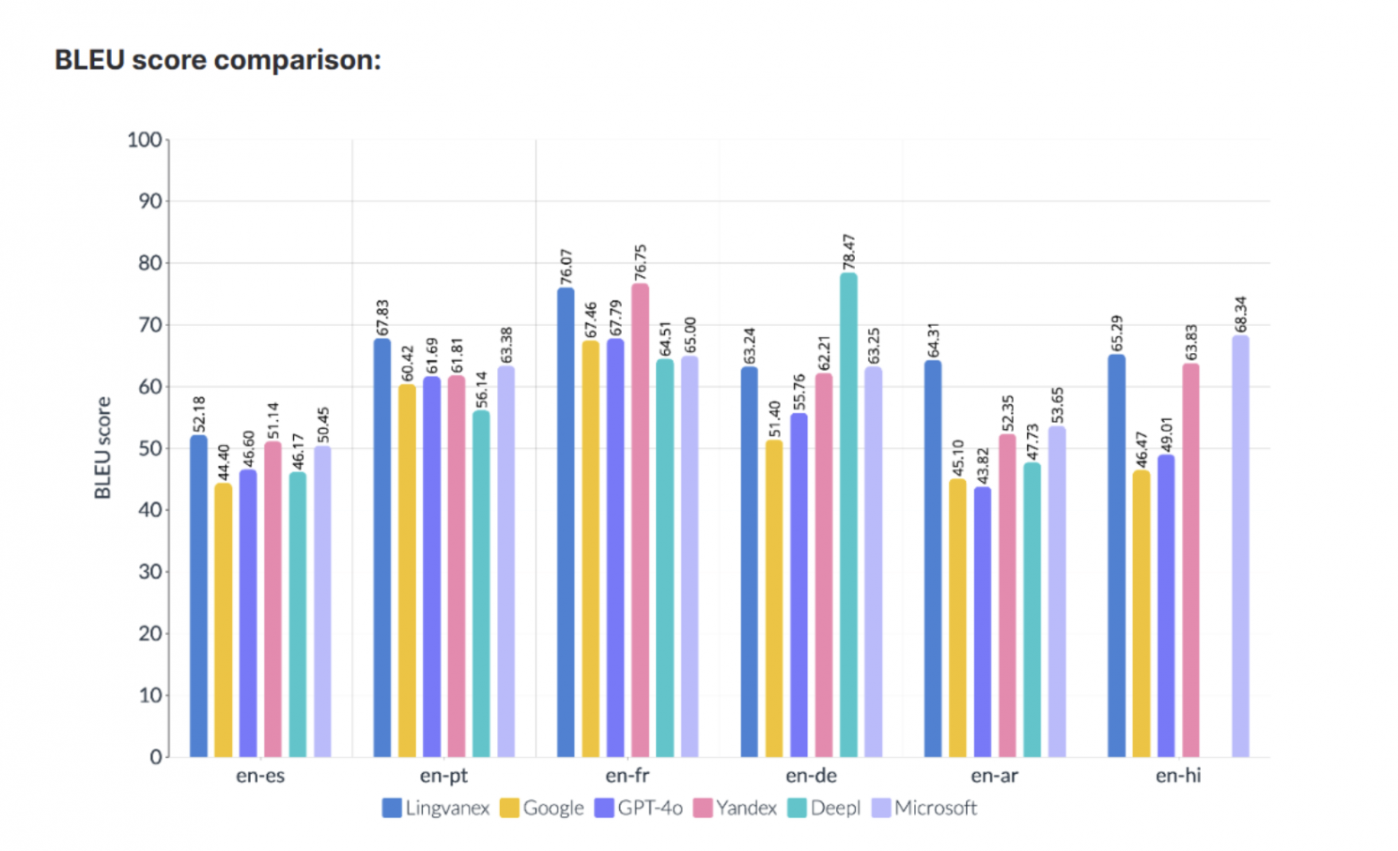Click the Lingvanex blue legend swatch

[392, 808]
